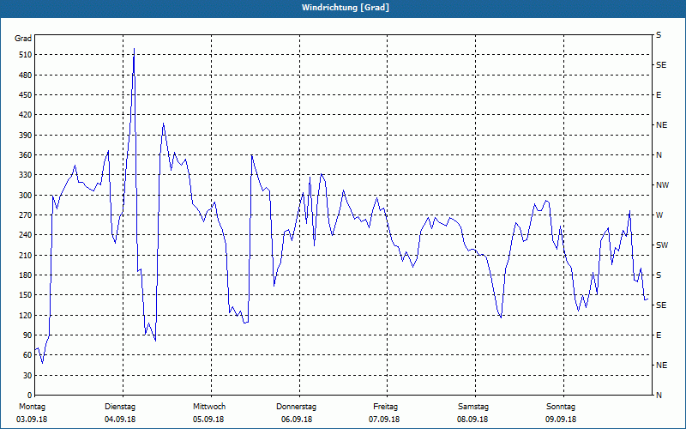Click the '270' value on left axis
Image resolution: width=686 pixels, height=429 pixels.
click(26, 215)
